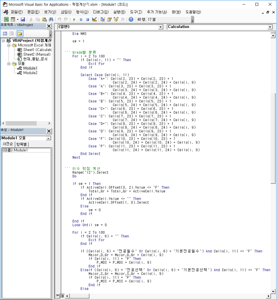Open VBA Help question mark icon
The height and width of the screenshot is (300, 277).
131,19
